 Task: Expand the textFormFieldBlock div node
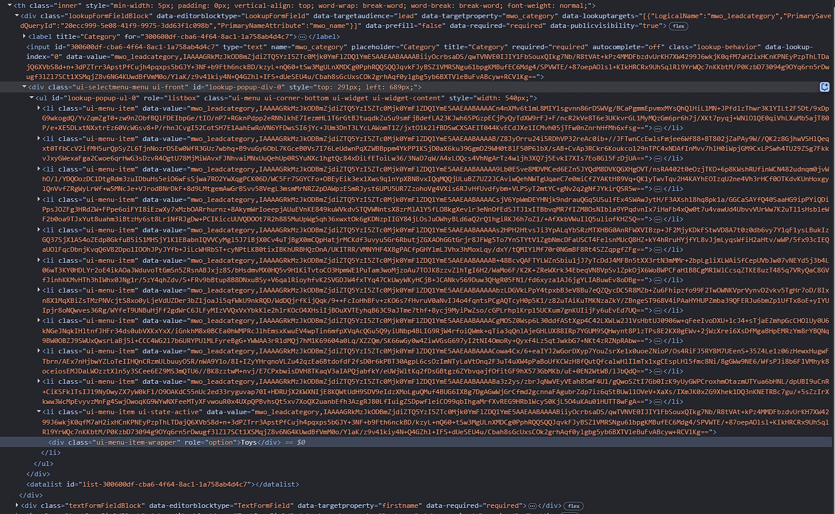pos(16,505)
